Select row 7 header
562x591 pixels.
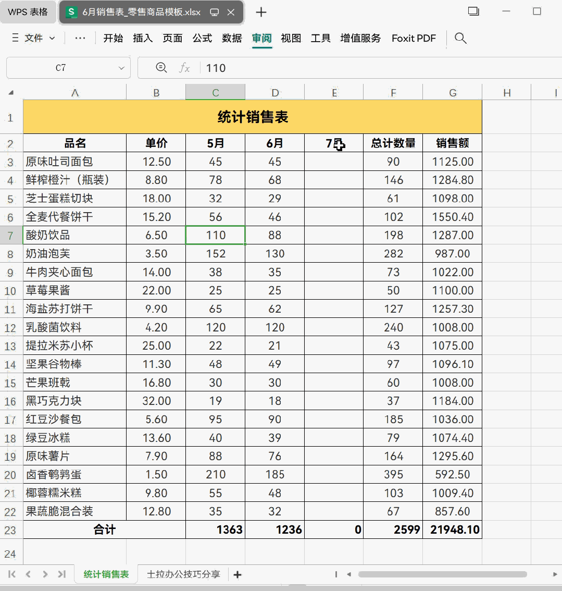(x=10, y=236)
